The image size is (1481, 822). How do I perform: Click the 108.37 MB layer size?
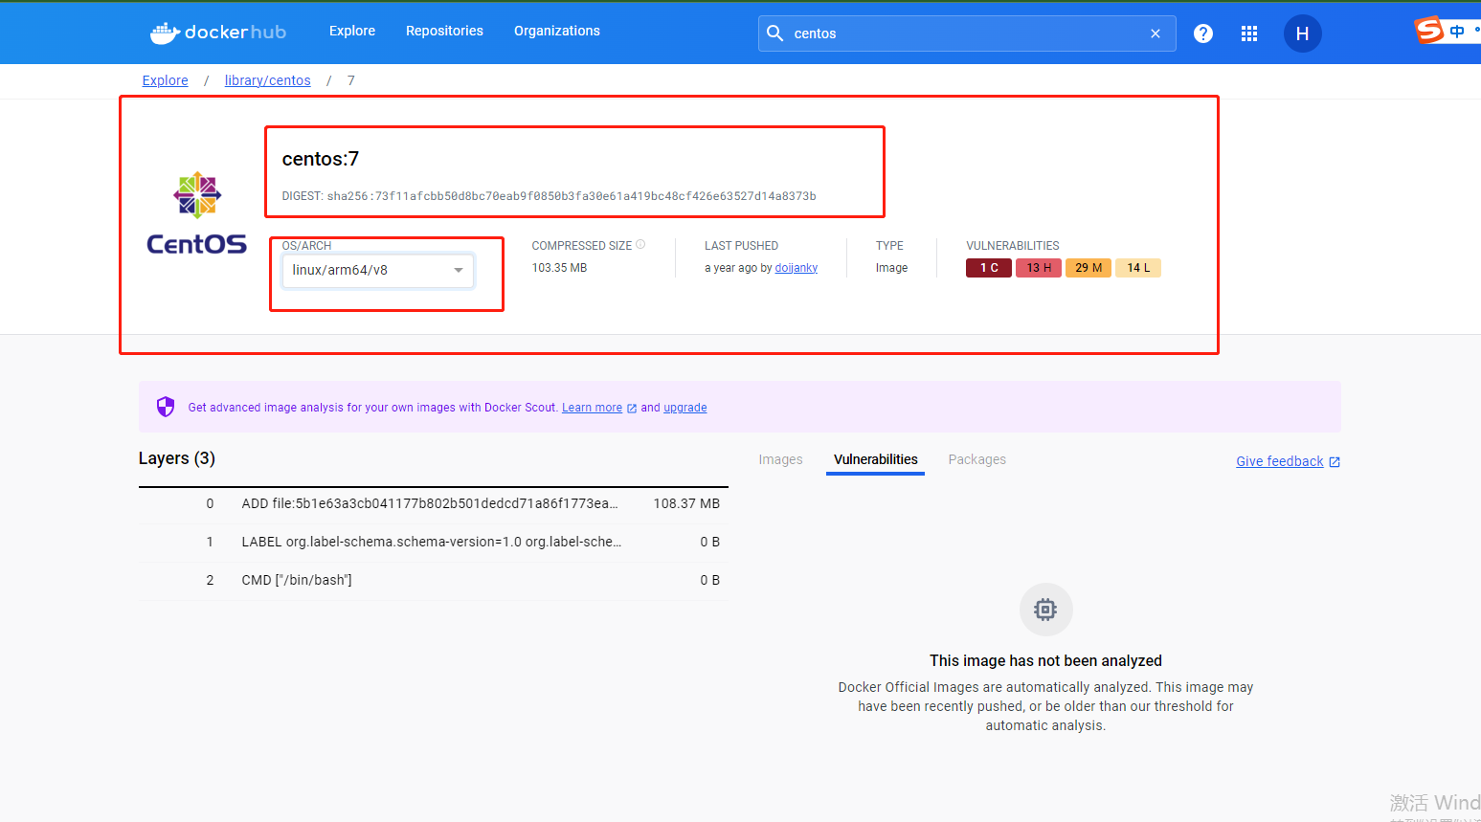pos(686,503)
